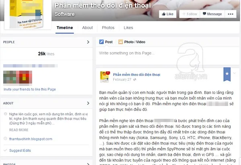Image resolution: width=241 pixels, height=165 pixels.
Task: Switch to the About tab
Action: [x=87, y=28]
